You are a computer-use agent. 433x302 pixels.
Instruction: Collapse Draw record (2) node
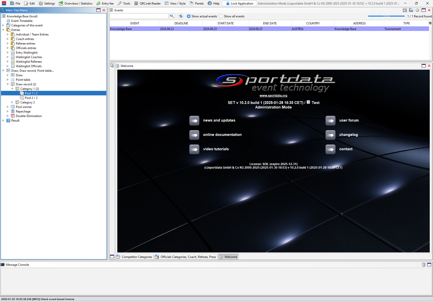(8, 84)
